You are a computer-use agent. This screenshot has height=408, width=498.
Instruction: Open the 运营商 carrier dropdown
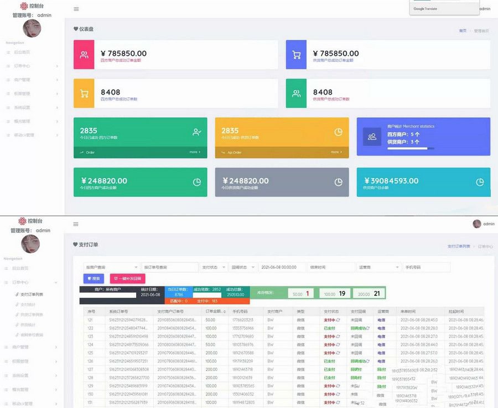tap(378, 267)
